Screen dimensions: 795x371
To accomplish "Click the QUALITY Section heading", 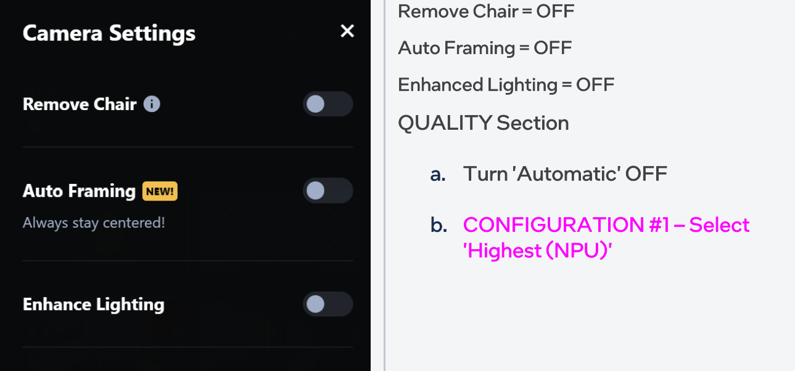I will pos(484,123).
